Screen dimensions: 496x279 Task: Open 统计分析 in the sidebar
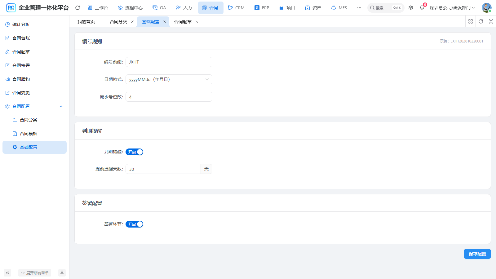point(34,24)
